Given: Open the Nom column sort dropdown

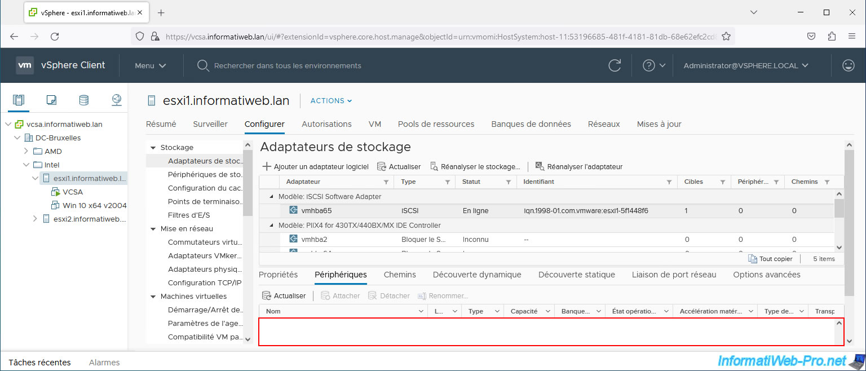Looking at the screenshot, I should coord(421,311).
